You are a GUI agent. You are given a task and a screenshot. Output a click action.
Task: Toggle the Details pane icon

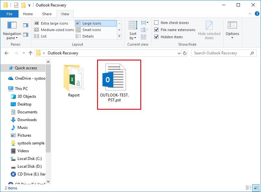click(26, 35)
